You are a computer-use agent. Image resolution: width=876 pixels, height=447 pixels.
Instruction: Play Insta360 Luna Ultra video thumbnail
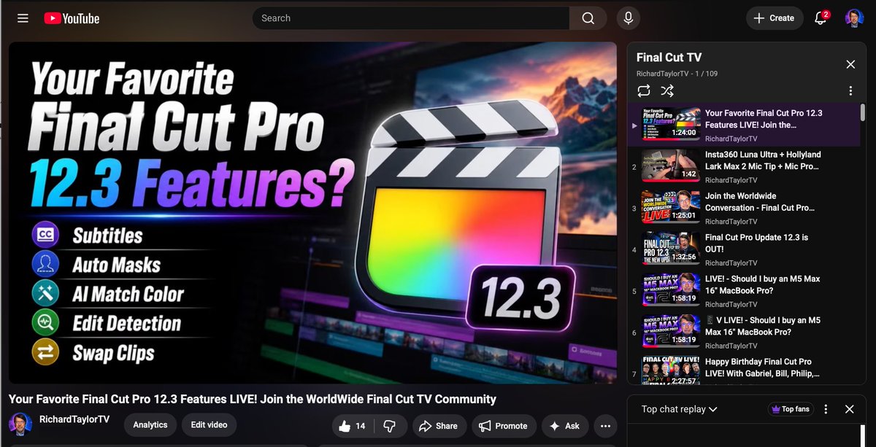click(671, 166)
